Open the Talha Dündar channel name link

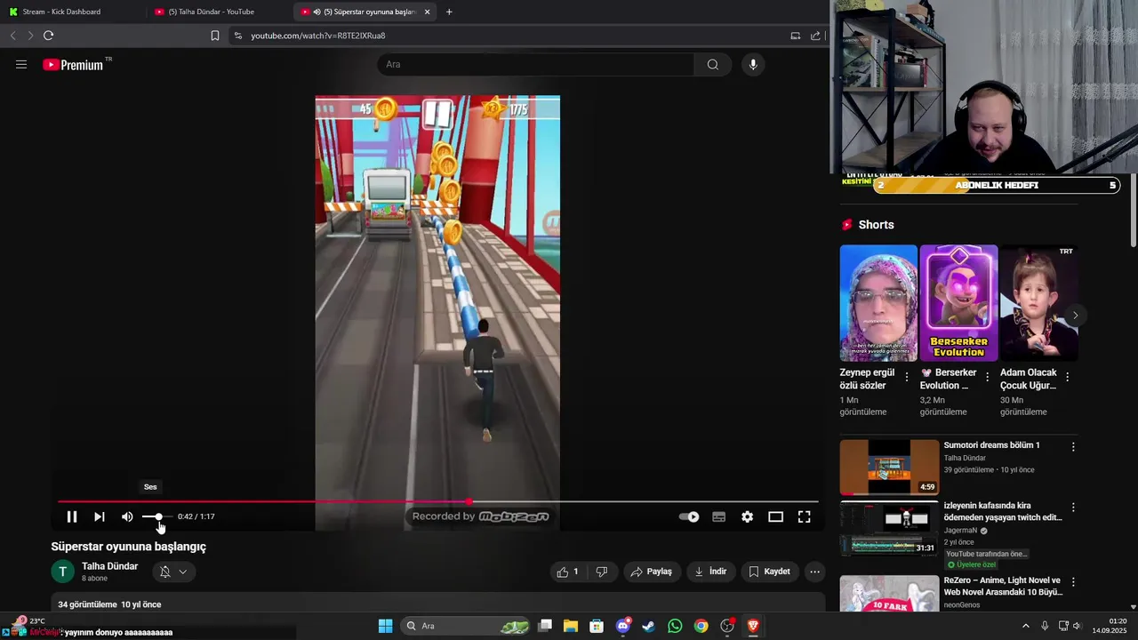[109, 566]
